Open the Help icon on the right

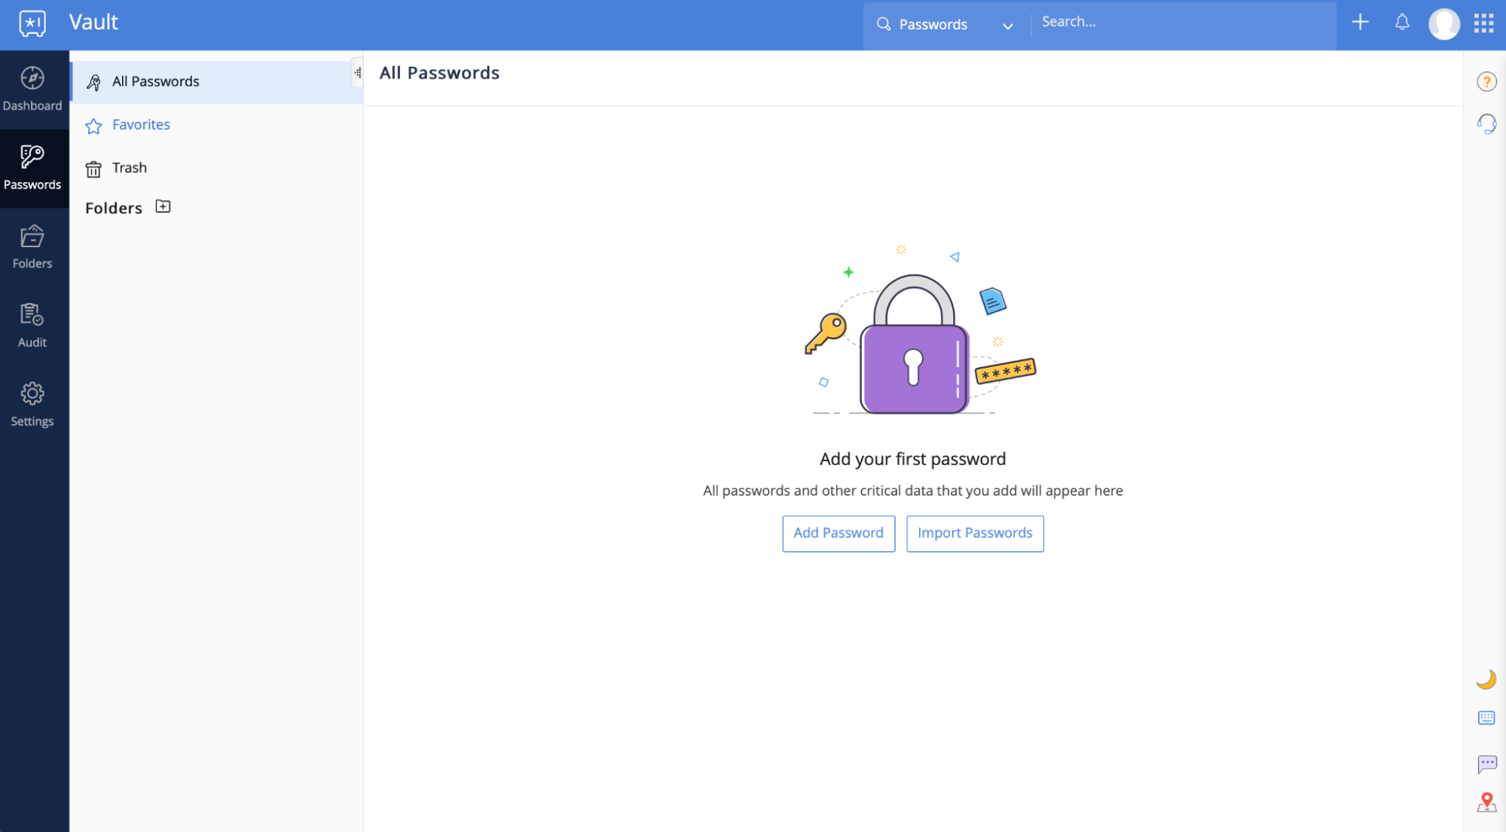[1486, 81]
